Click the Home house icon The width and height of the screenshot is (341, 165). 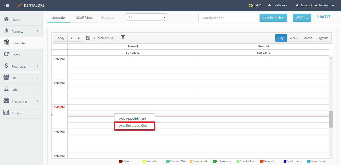[x=7, y=19]
